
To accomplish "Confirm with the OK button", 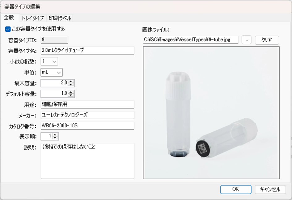I will (x=236, y=189).
